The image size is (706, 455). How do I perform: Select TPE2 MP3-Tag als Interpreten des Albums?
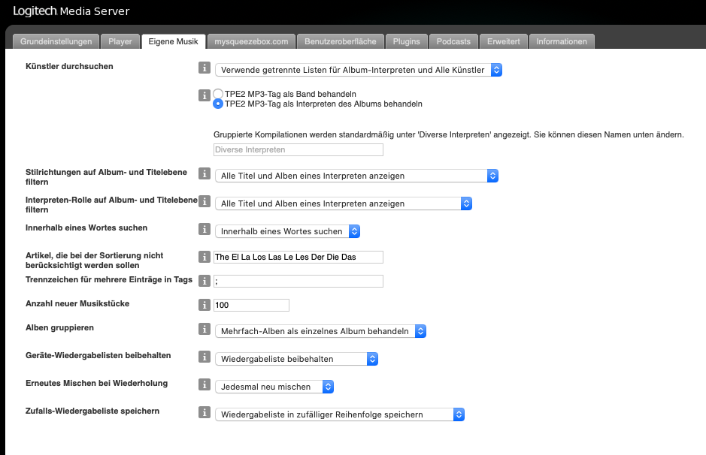[218, 104]
